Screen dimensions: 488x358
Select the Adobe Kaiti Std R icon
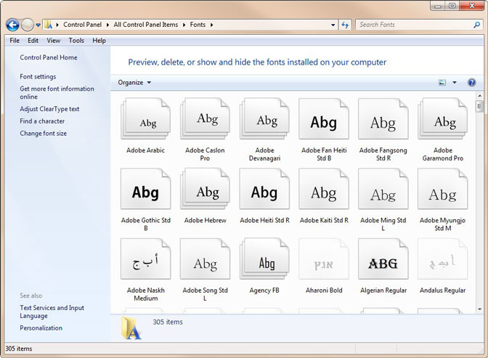pos(324,189)
